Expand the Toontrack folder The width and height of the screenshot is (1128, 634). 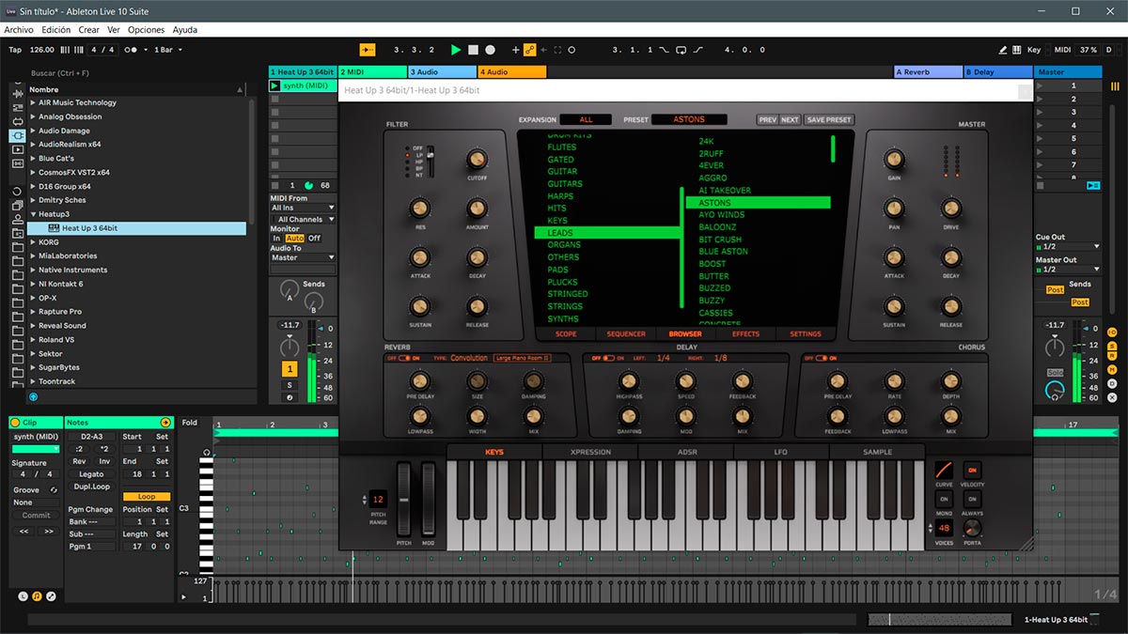click(33, 381)
